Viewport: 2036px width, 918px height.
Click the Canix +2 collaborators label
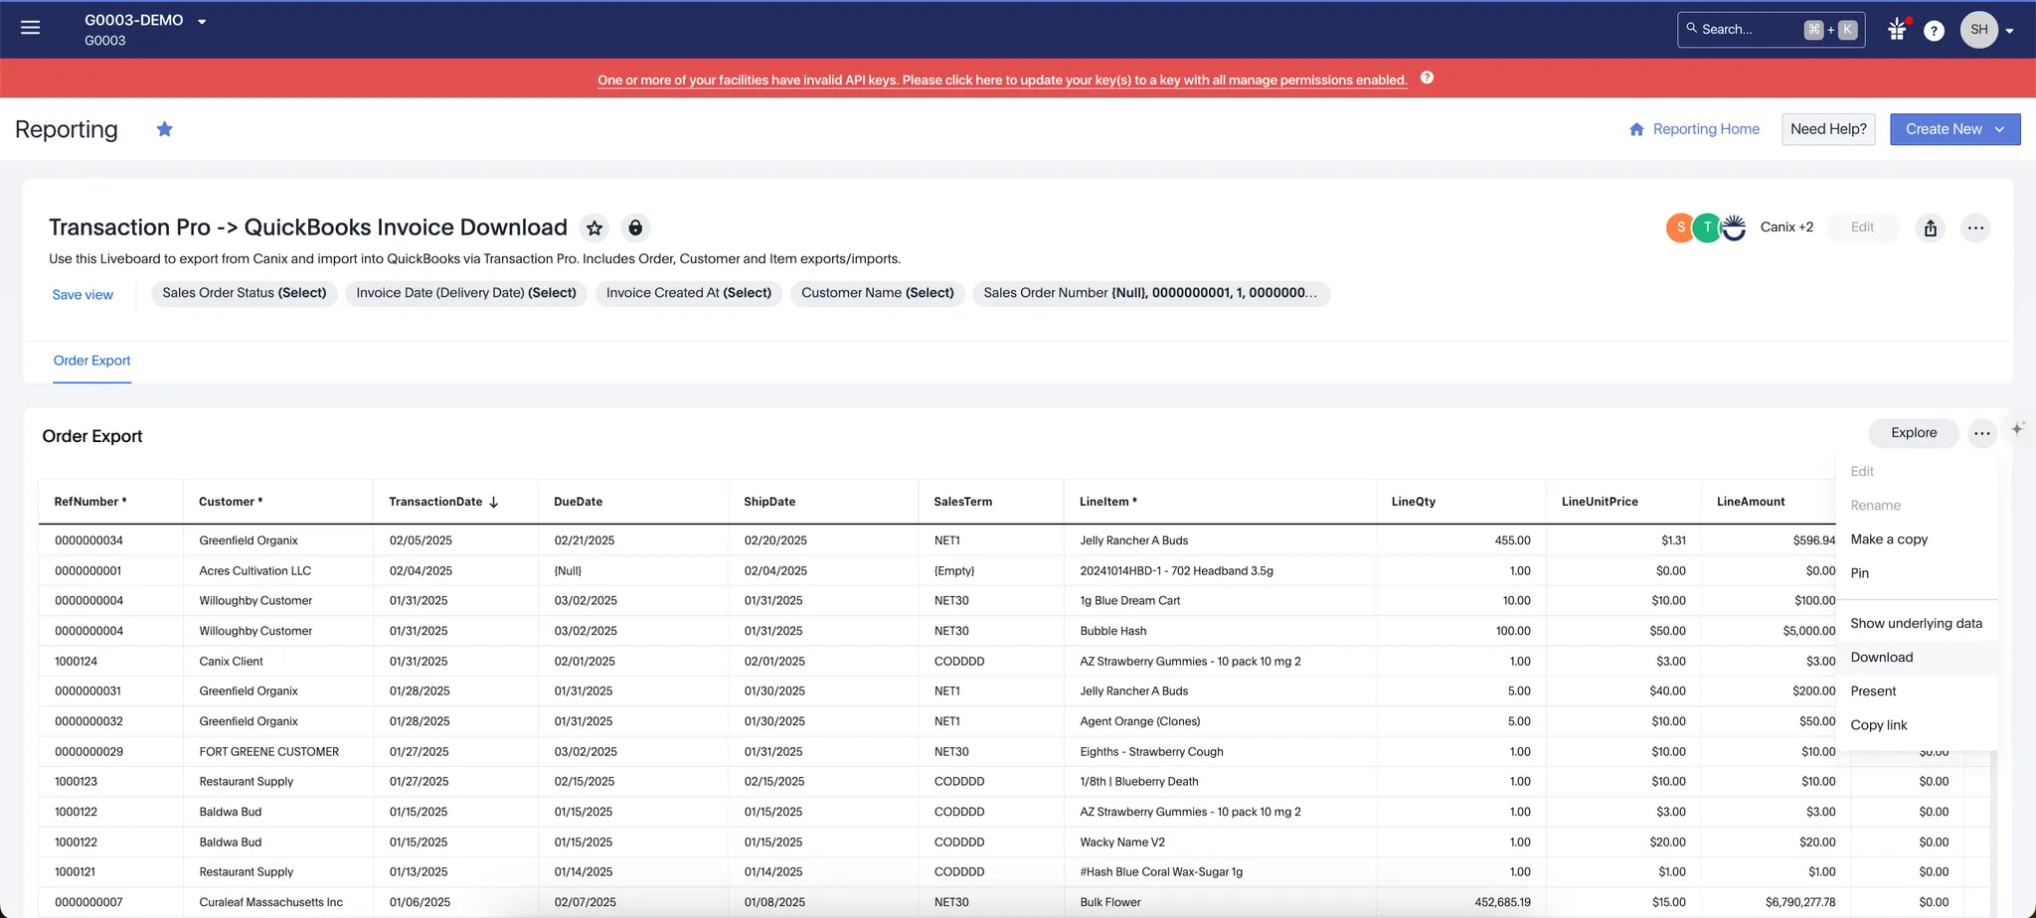point(1786,228)
